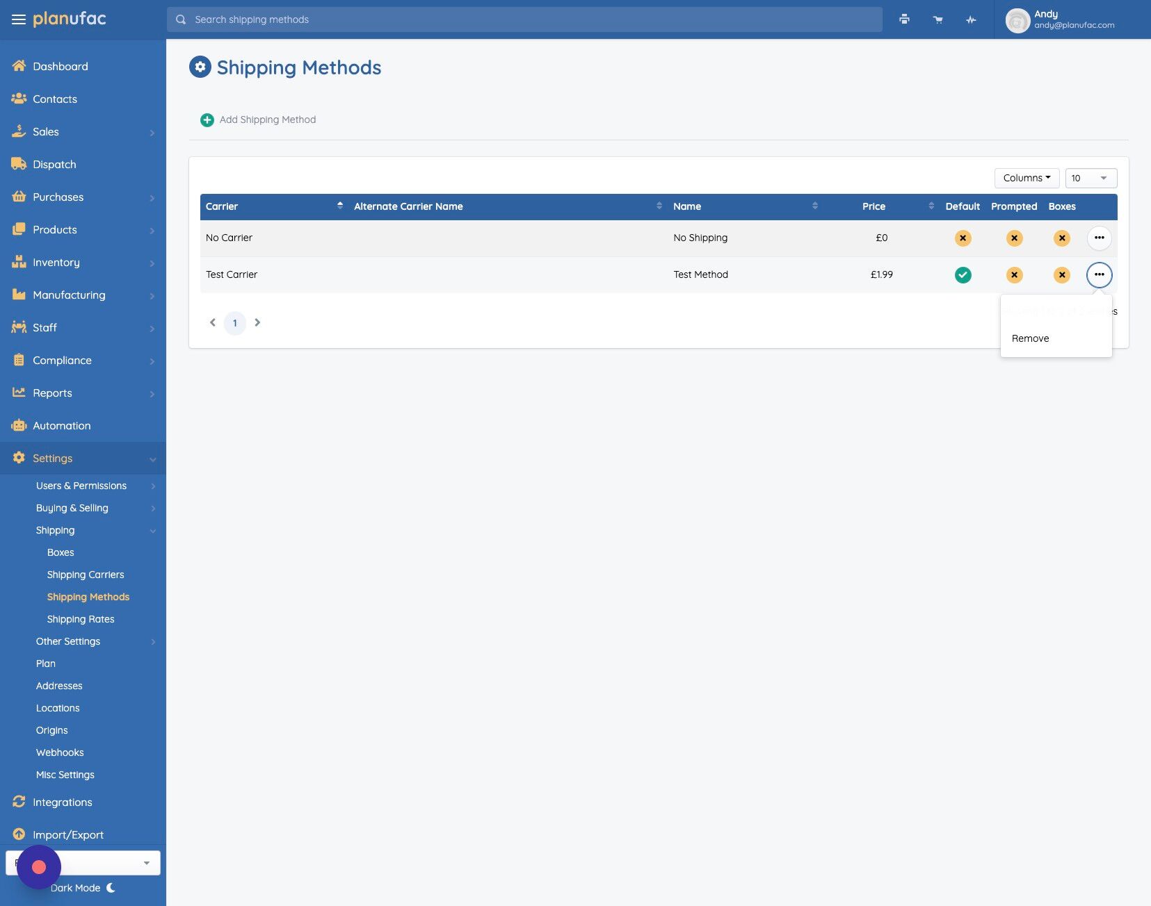Toggle Boxes status for Test Carrier row
1151x906 pixels.
coord(1062,275)
